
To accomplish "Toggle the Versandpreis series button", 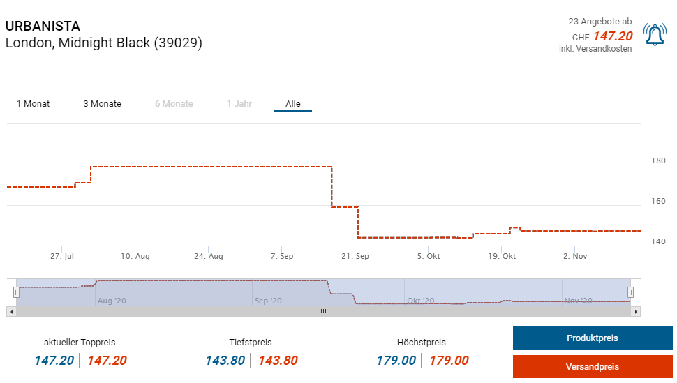I will click(593, 367).
